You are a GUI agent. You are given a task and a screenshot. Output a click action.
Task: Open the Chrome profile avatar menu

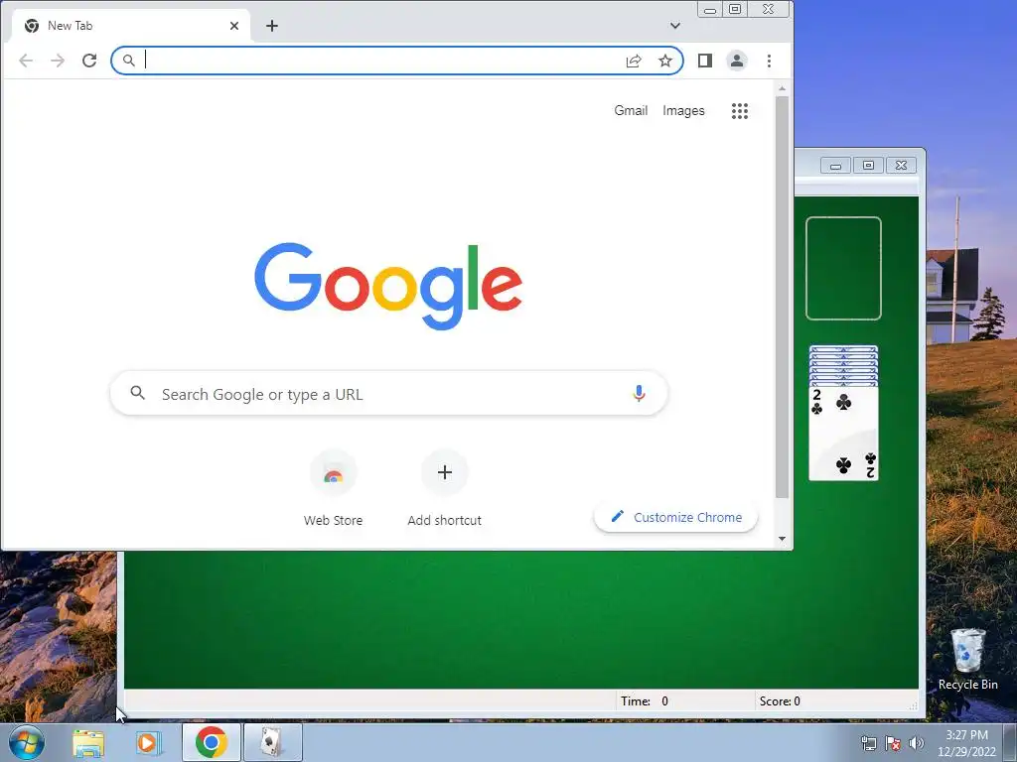[737, 61]
